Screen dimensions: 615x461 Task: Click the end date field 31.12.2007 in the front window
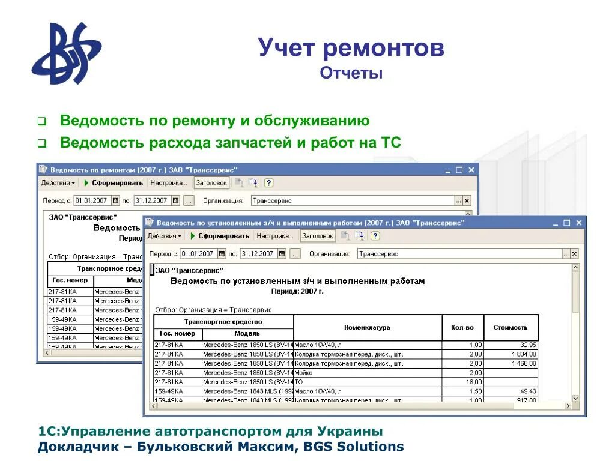pyautogui.click(x=258, y=254)
